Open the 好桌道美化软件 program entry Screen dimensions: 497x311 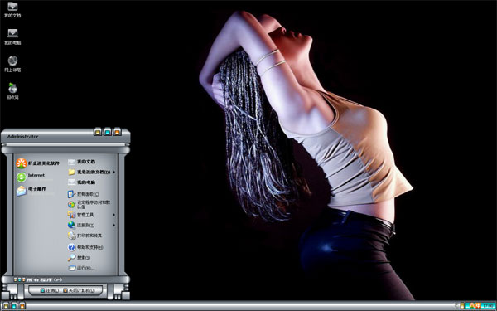click(x=38, y=163)
